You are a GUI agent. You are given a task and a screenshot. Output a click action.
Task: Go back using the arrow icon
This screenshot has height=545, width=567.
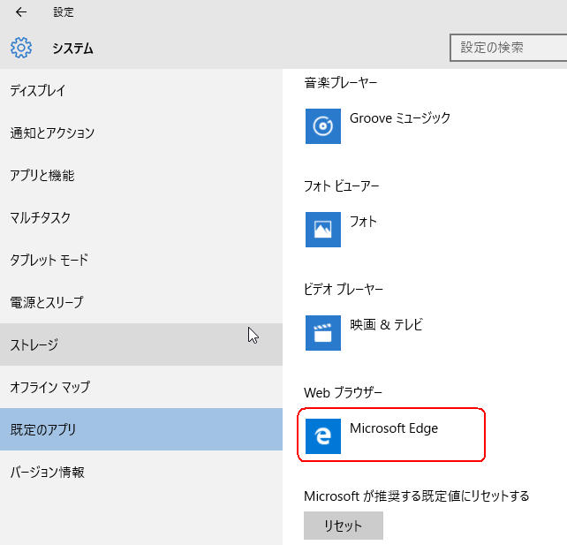pos(21,12)
